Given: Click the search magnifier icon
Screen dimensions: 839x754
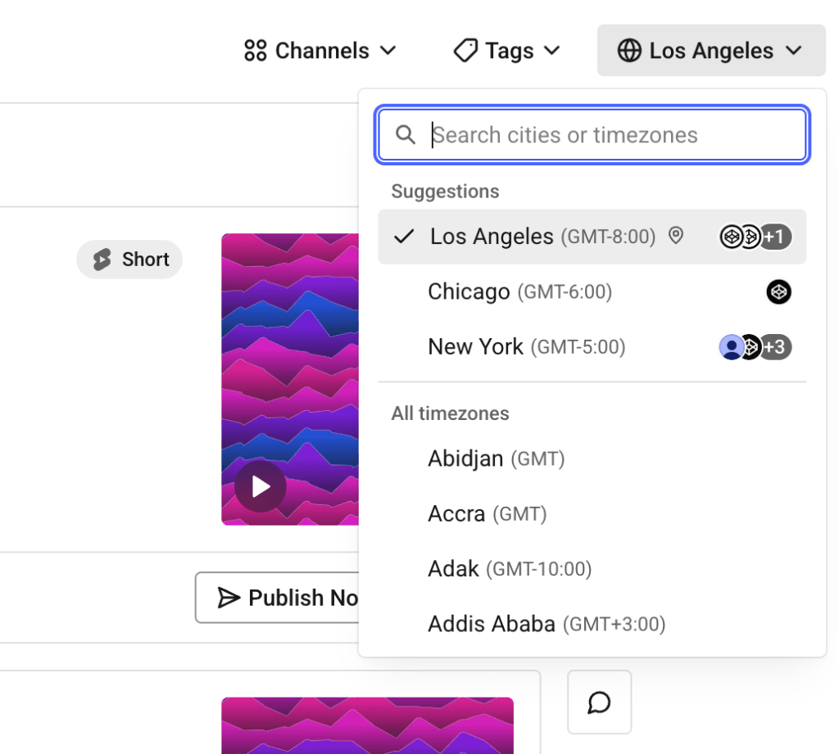Looking at the screenshot, I should point(406,135).
